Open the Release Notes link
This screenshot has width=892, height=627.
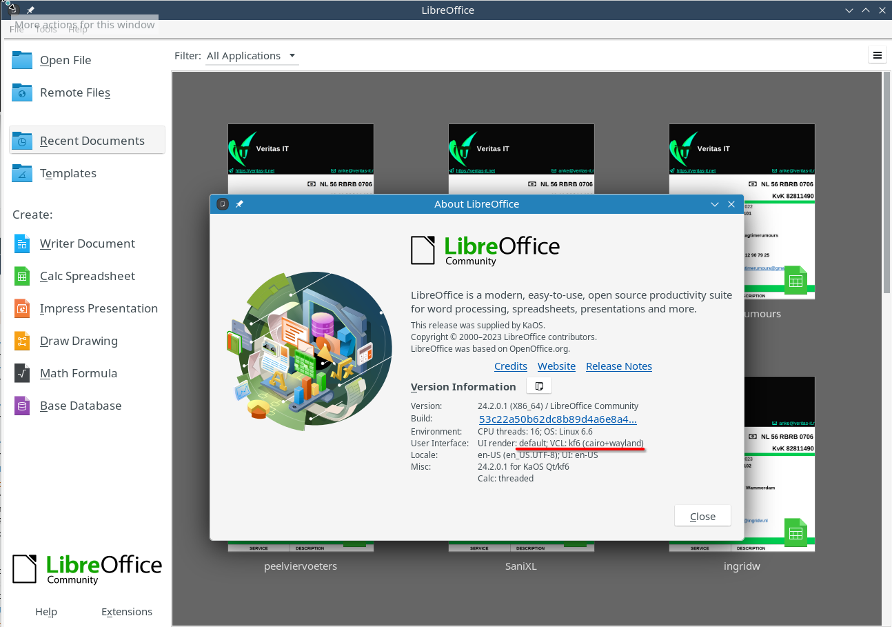(x=618, y=366)
